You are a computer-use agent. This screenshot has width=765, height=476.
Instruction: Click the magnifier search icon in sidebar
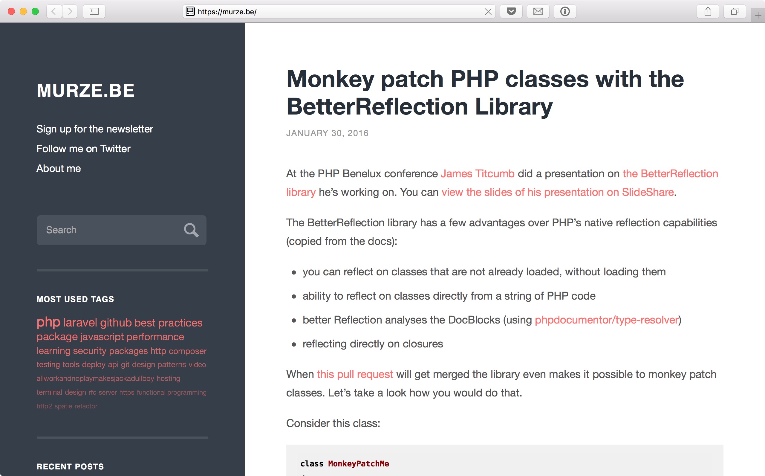(x=191, y=230)
